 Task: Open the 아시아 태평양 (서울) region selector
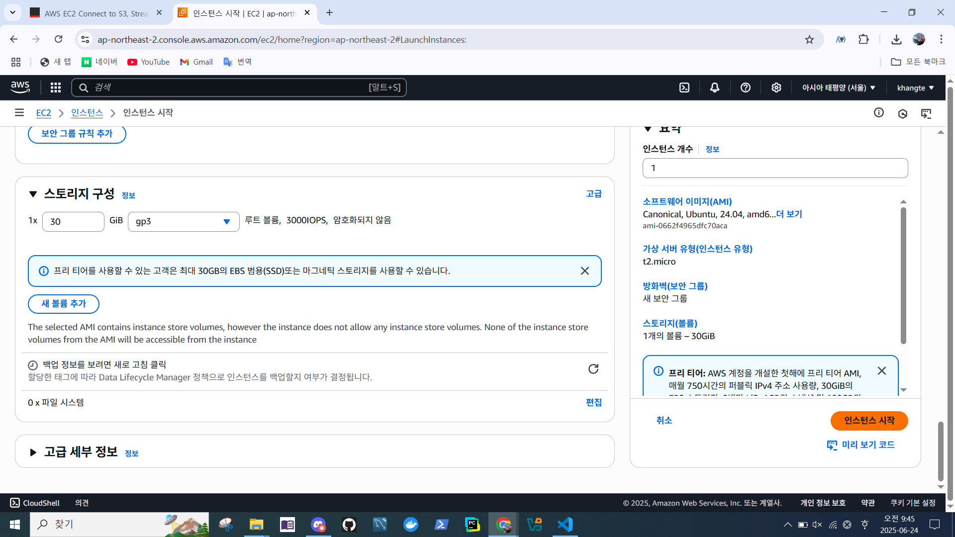[839, 88]
